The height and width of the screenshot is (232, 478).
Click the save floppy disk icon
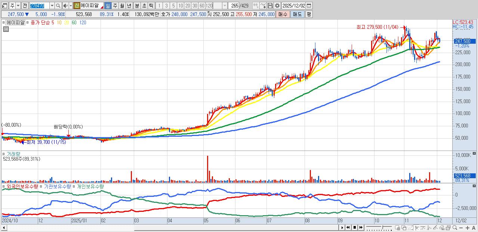coord(270,6)
